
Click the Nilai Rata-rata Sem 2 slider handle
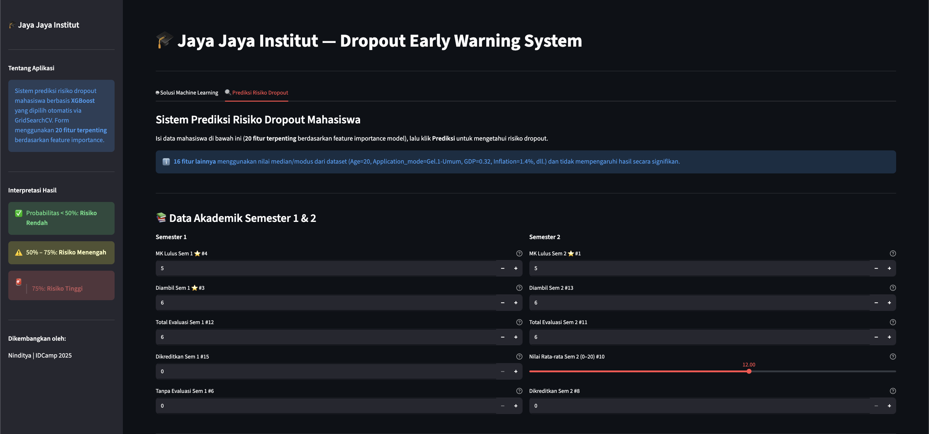tap(749, 371)
